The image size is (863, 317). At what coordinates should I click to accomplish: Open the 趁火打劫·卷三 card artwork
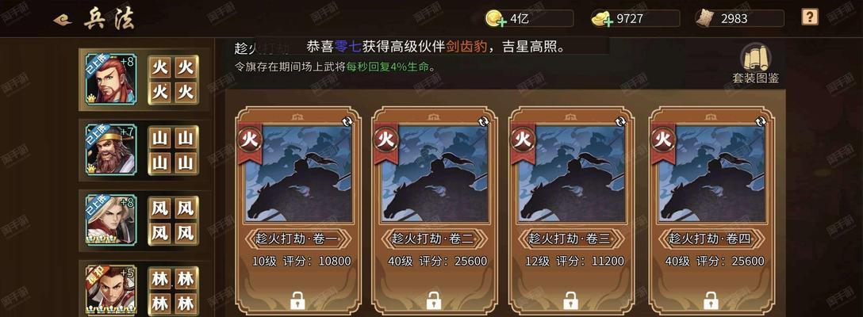coord(571,174)
